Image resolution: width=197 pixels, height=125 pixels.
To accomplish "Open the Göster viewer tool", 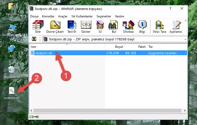I will click(86, 27).
